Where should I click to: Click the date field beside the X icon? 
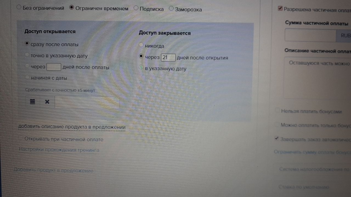point(87,102)
